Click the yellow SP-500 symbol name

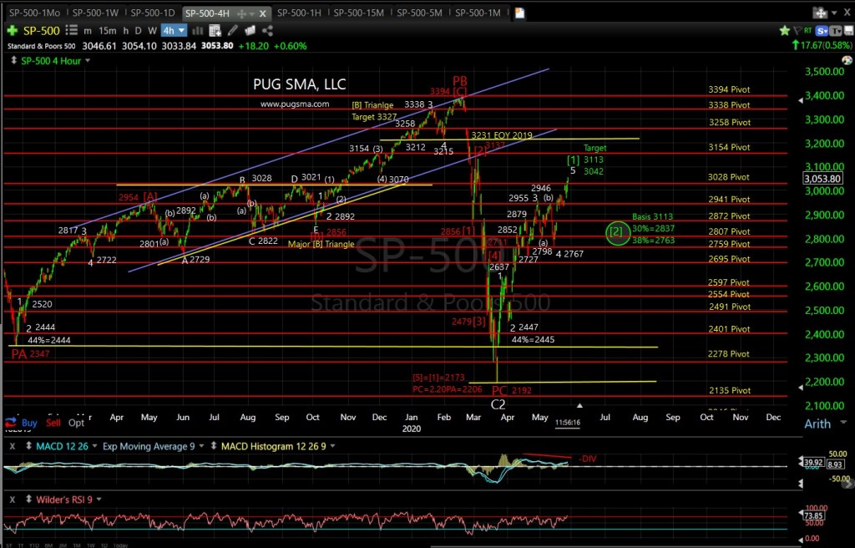[x=42, y=31]
